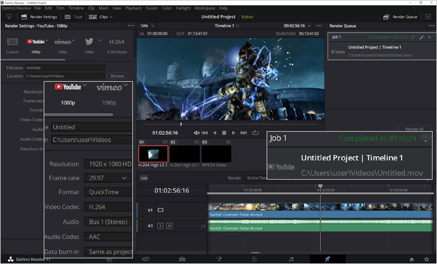Mute the viewer audio speaker icon
The height and width of the screenshot is (264, 437).
click(x=197, y=133)
